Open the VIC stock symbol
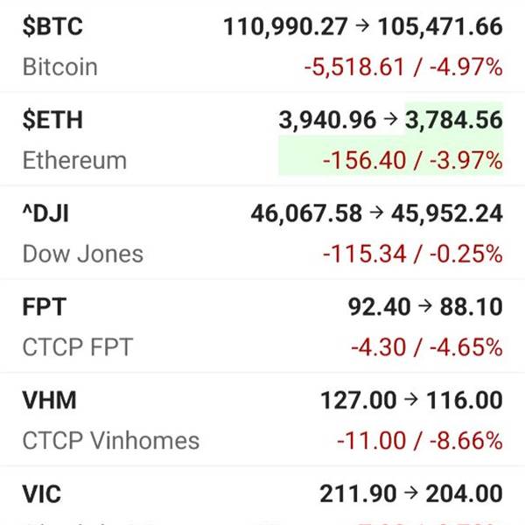The image size is (525, 525). coord(42,493)
